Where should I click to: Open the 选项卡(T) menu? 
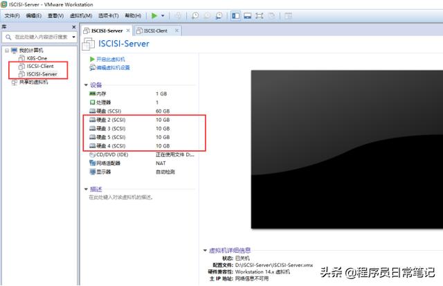pyautogui.click(x=109, y=15)
